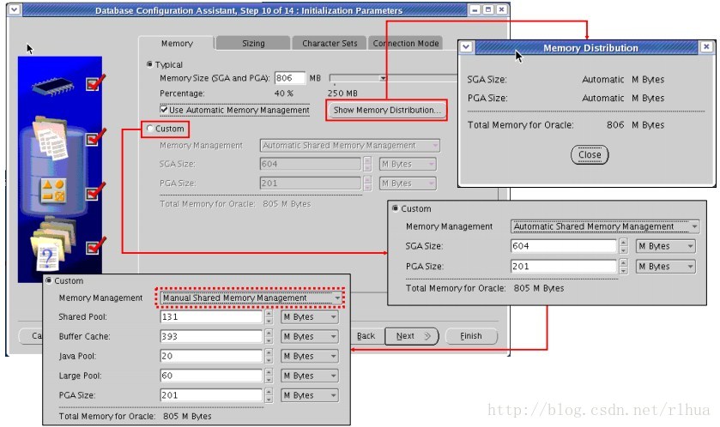Click stepper beside enabled SGA Size 604 field
Screen dimensions: 720x427
pyautogui.click(x=623, y=246)
